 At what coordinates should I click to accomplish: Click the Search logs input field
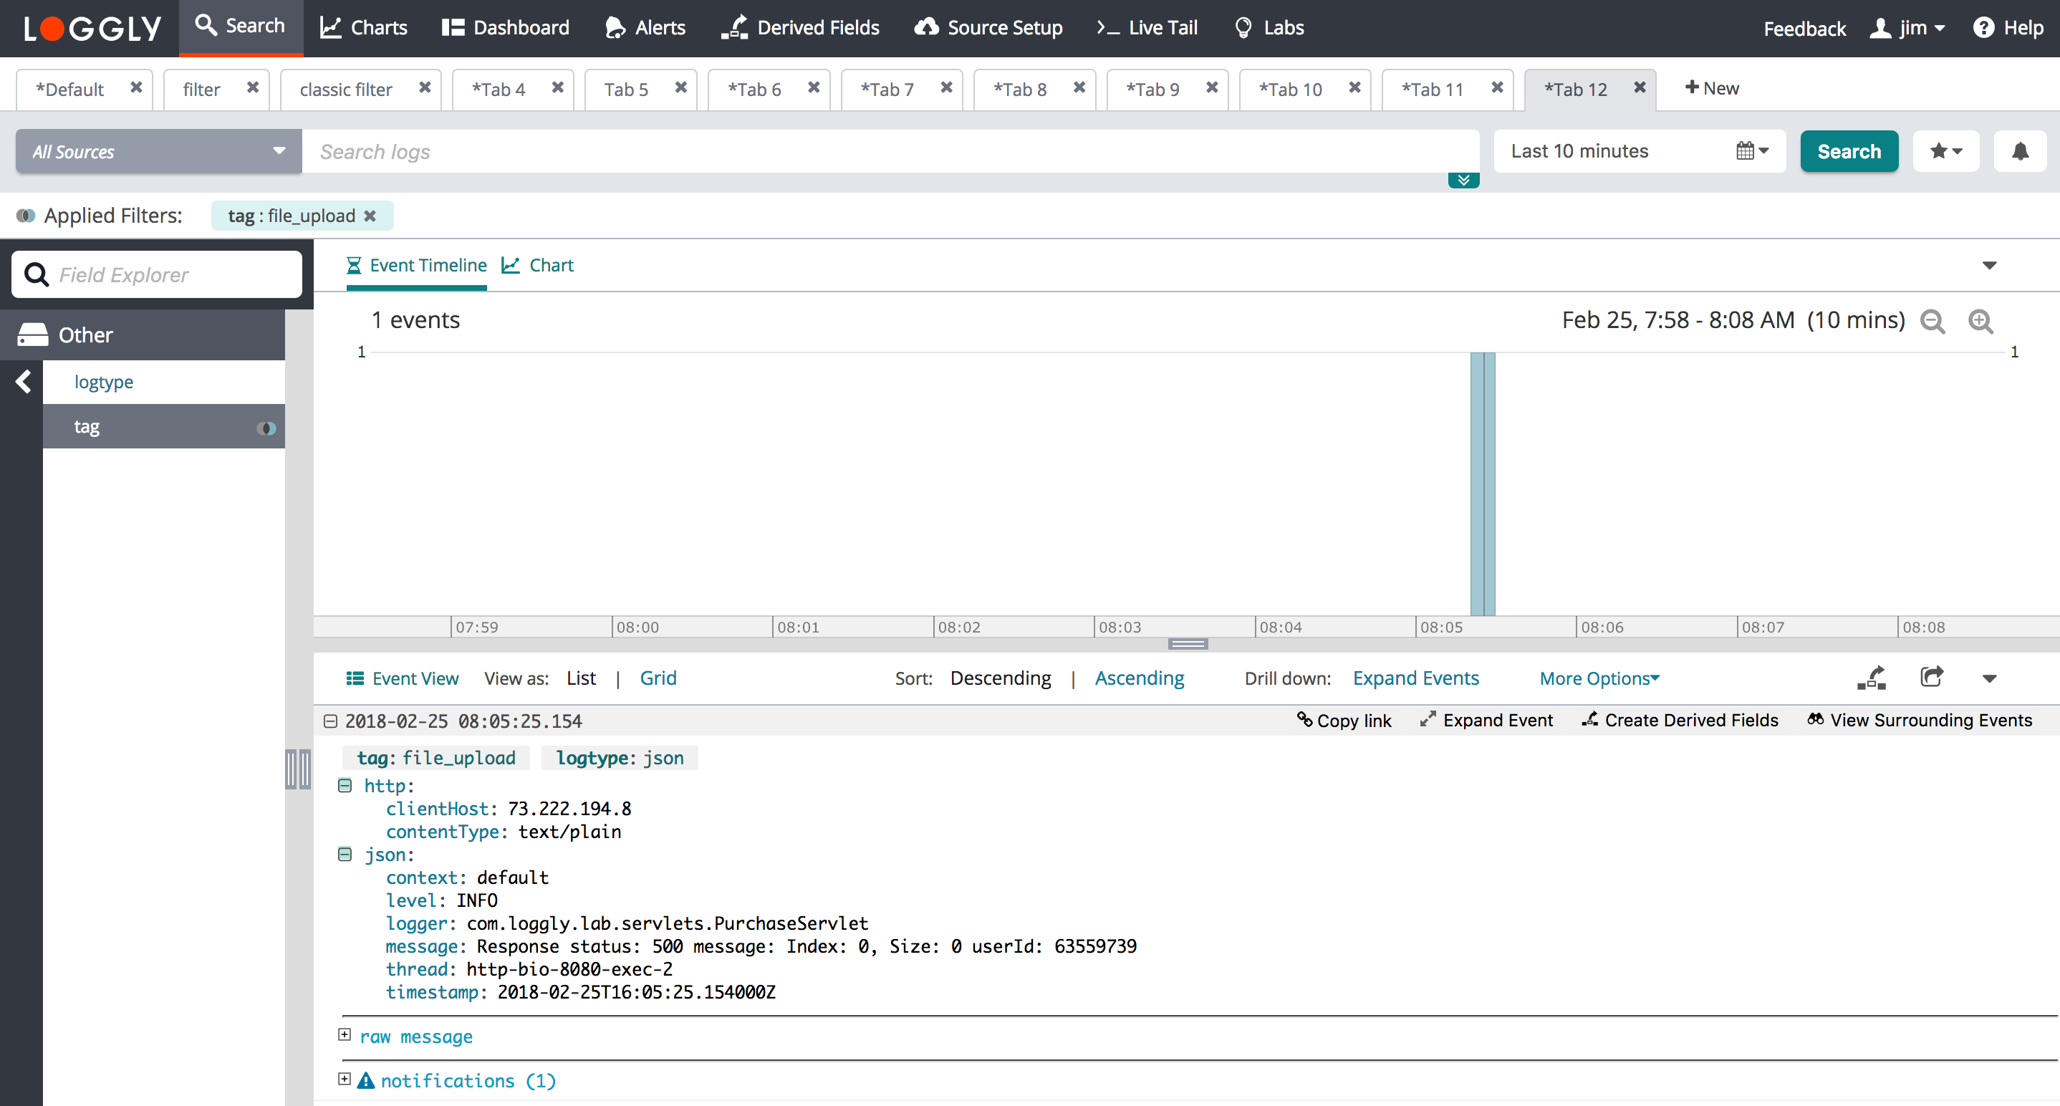(880, 151)
